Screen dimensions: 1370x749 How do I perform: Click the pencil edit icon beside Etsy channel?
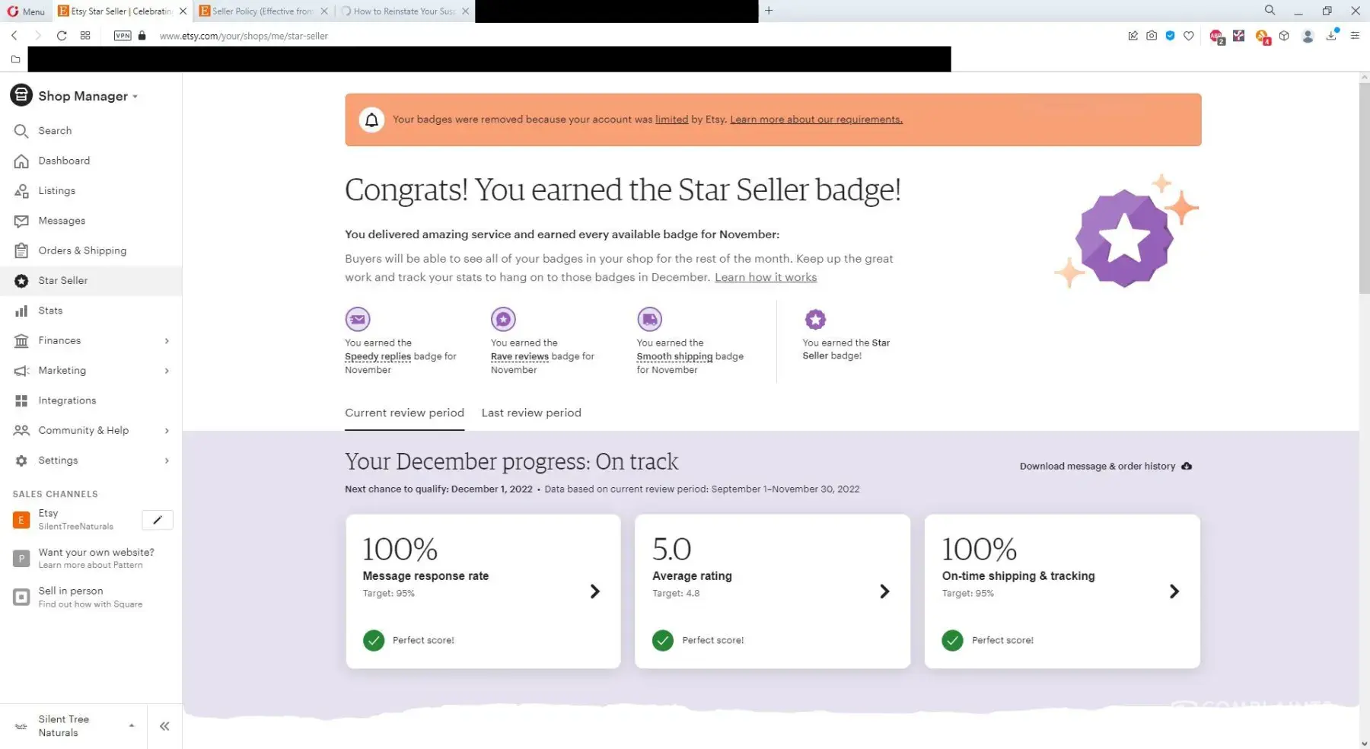(x=158, y=520)
